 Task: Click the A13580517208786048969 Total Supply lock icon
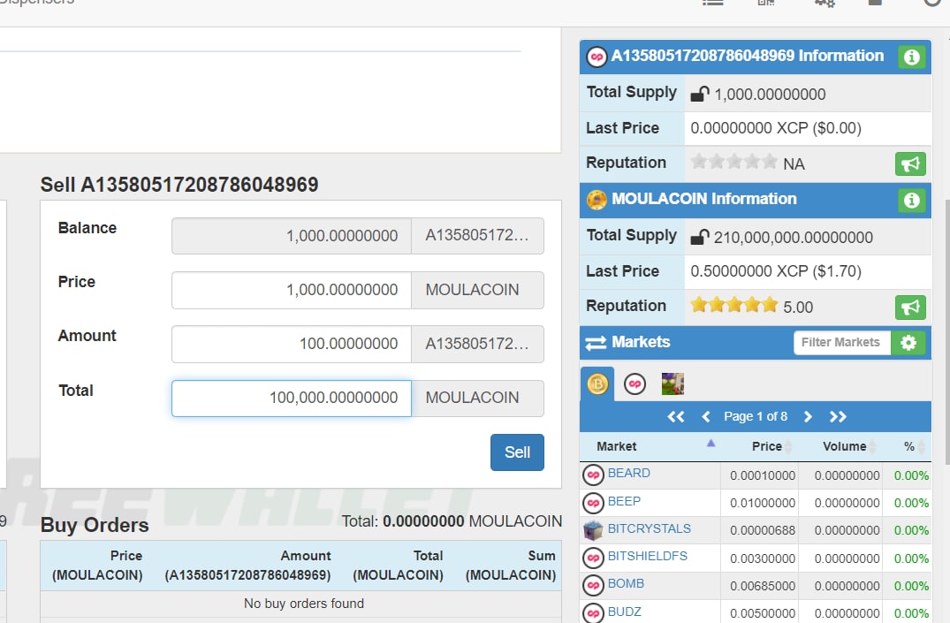click(x=700, y=94)
